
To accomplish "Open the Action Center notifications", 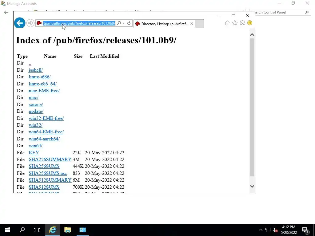I will (305, 230).
